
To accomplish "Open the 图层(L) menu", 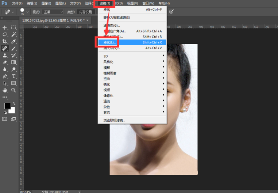I will pos(60,3).
